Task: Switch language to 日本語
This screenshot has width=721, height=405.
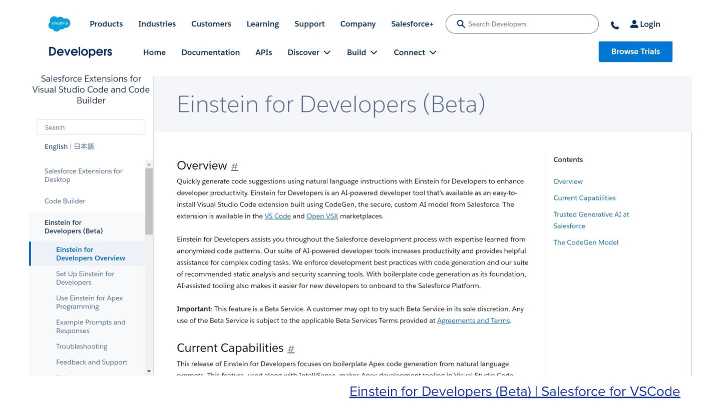Action: (x=84, y=146)
